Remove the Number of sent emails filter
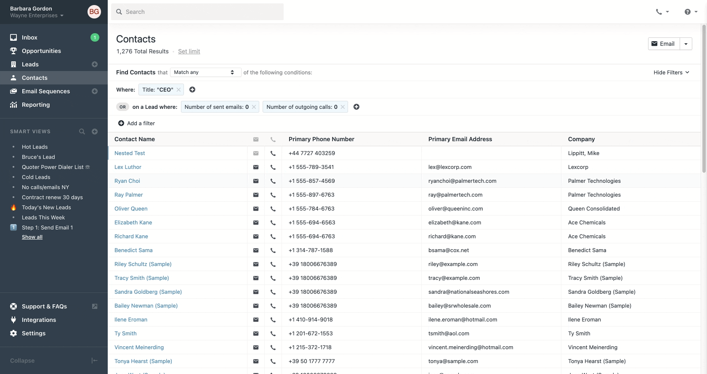 pos(254,107)
